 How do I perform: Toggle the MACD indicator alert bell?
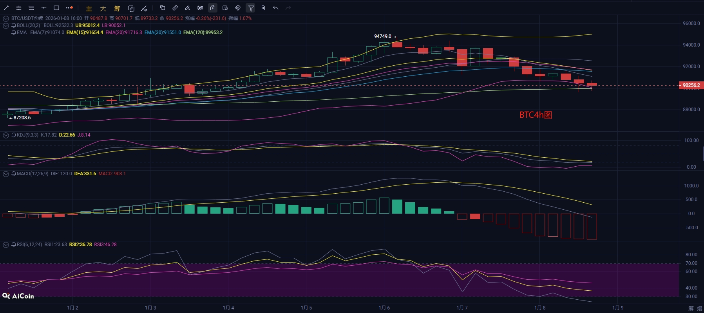pos(14,174)
